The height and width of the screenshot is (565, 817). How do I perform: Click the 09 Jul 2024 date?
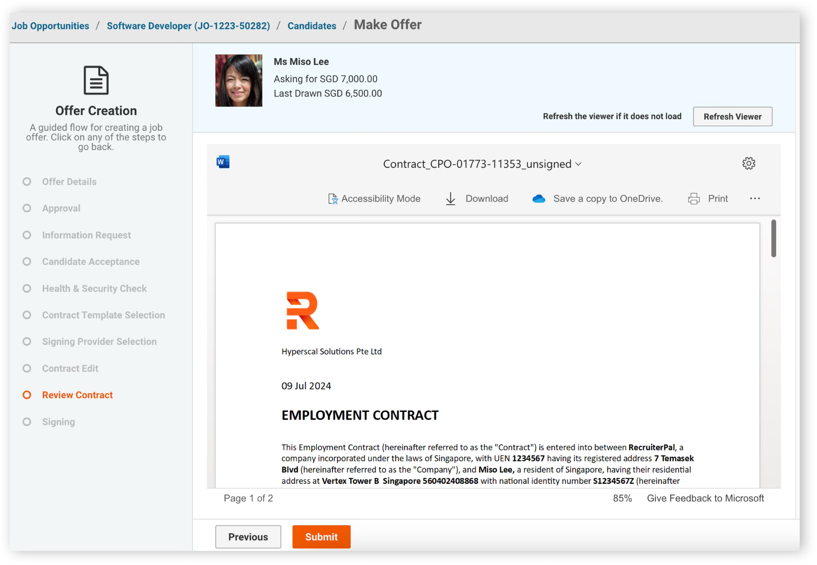pyautogui.click(x=306, y=386)
